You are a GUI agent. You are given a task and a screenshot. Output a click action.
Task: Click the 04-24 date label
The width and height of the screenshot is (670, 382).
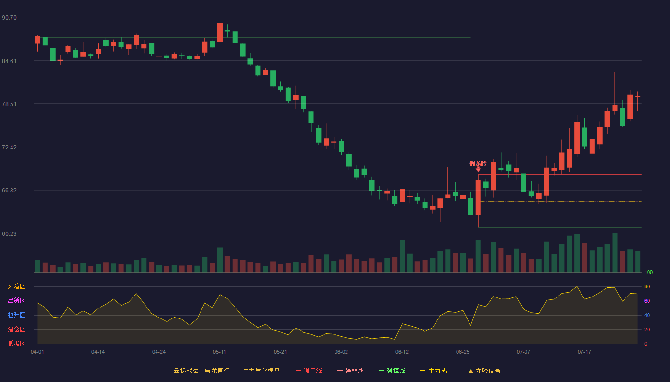pyautogui.click(x=159, y=352)
